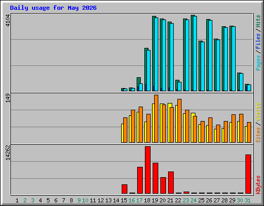Click the cyan files bar for day 24

point(195,54)
